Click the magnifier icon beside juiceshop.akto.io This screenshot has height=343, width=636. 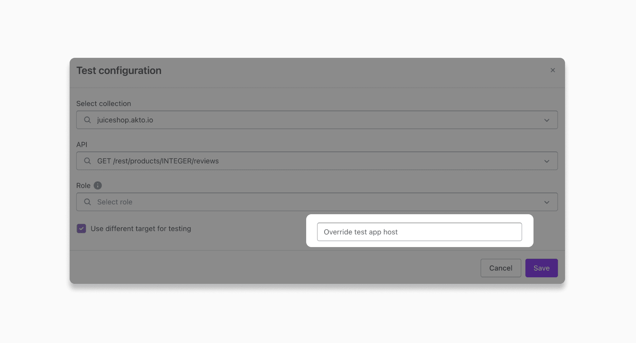pyautogui.click(x=87, y=120)
